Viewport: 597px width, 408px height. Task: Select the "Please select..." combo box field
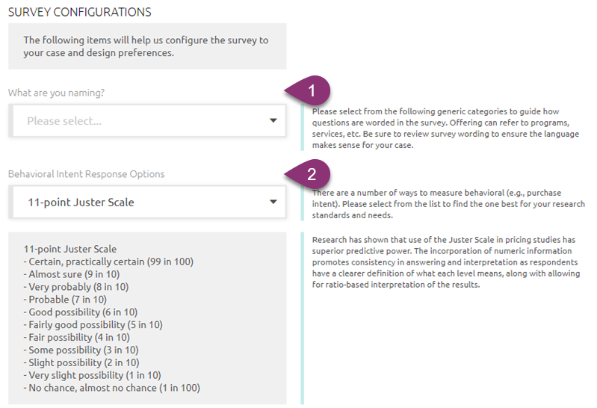(149, 121)
